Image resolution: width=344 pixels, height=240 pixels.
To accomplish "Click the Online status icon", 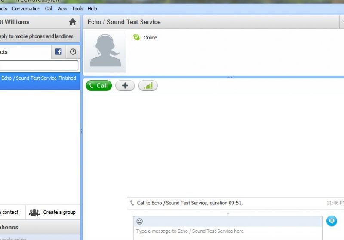I will pyautogui.click(x=136, y=37).
